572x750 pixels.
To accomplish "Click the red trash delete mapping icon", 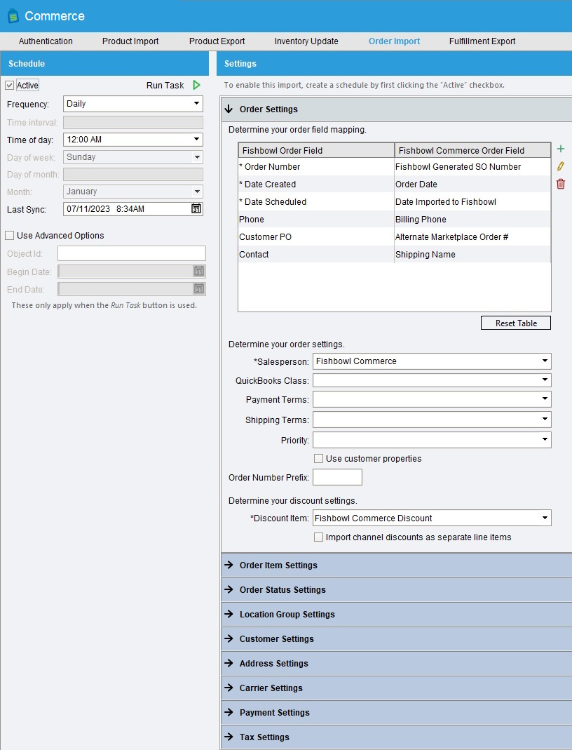I will click(x=560, y=184).
